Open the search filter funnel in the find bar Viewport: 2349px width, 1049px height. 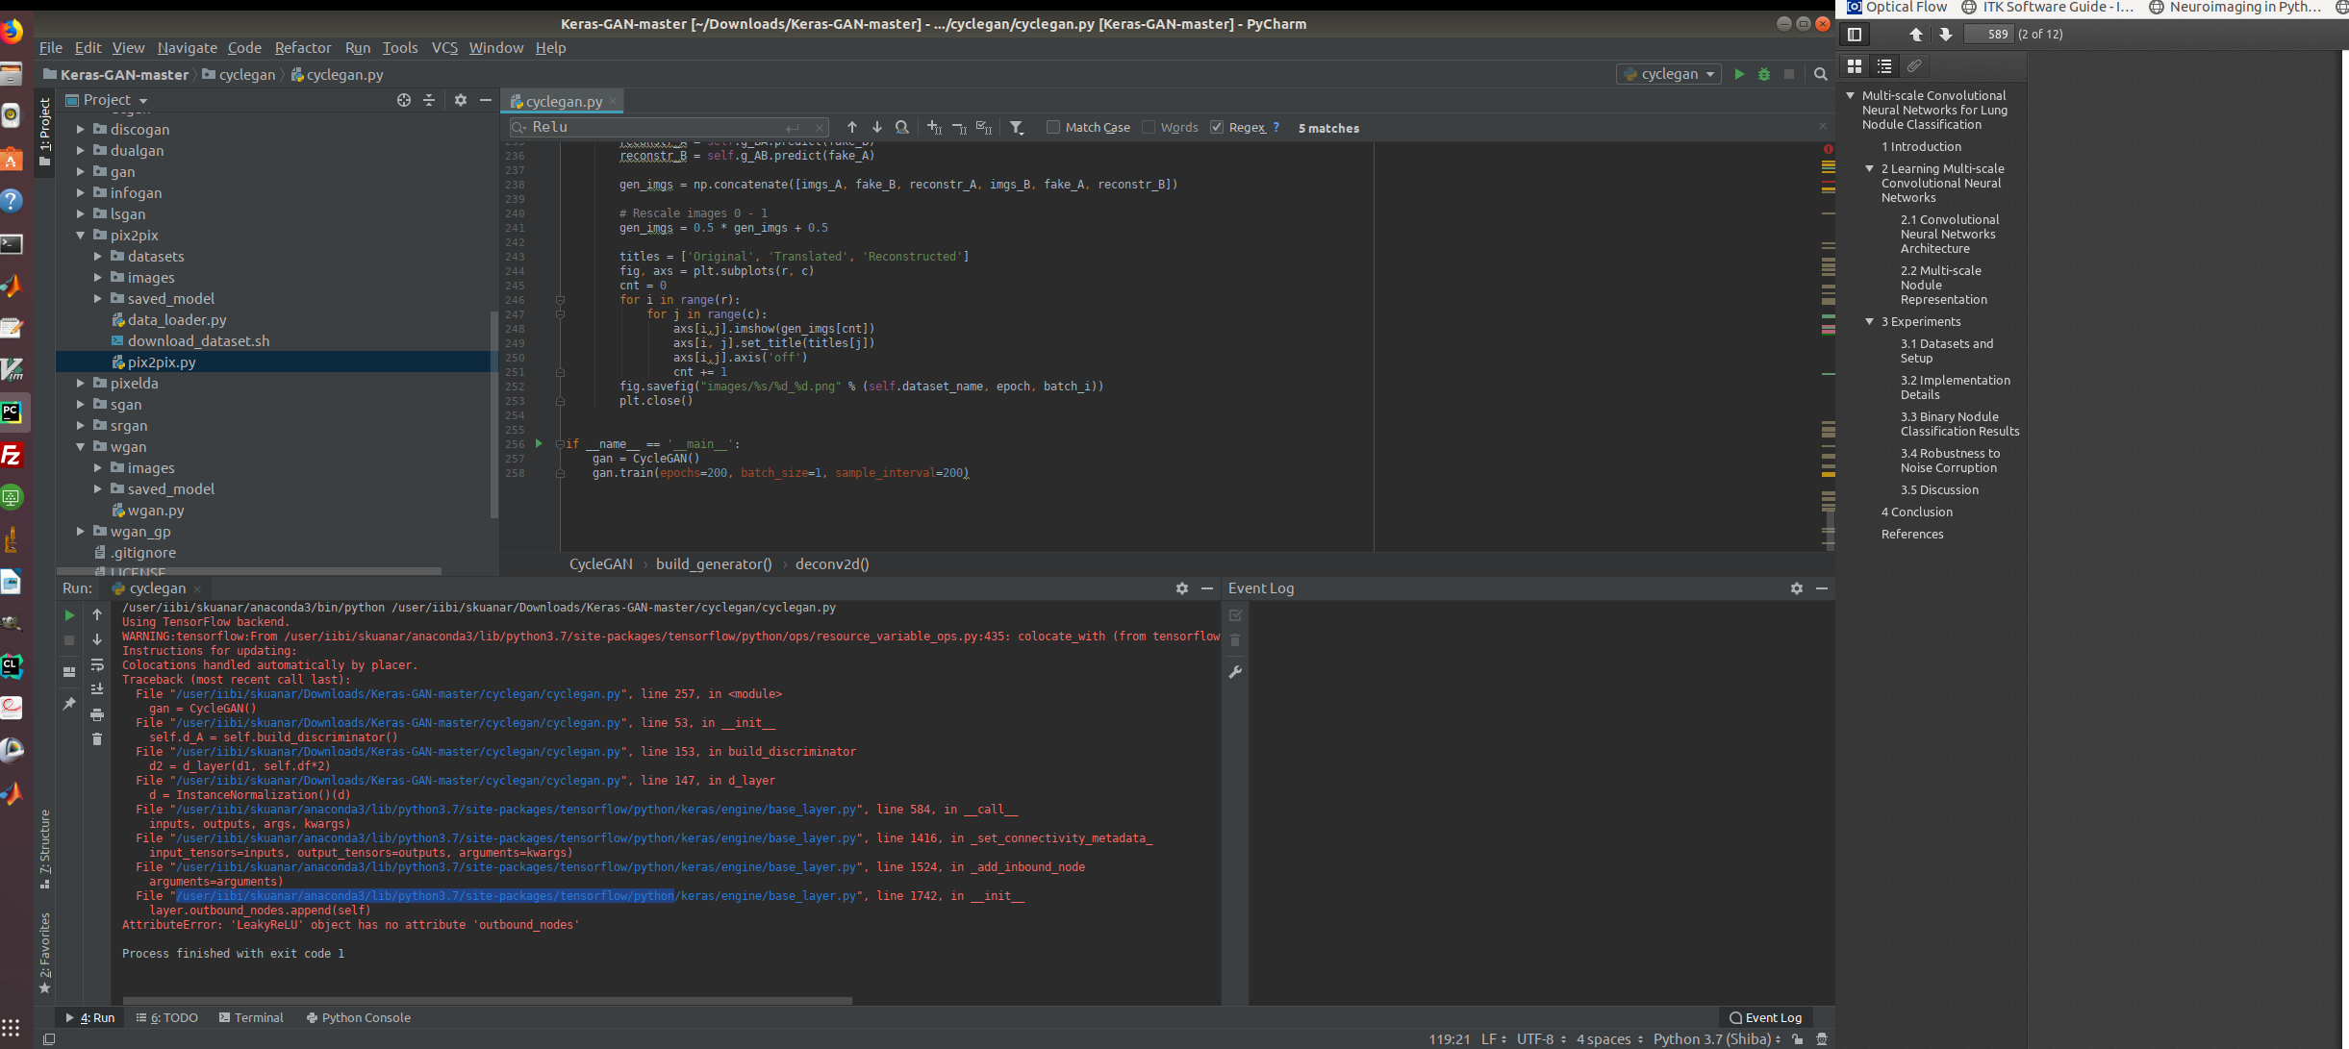click(x=1017, y=127)
